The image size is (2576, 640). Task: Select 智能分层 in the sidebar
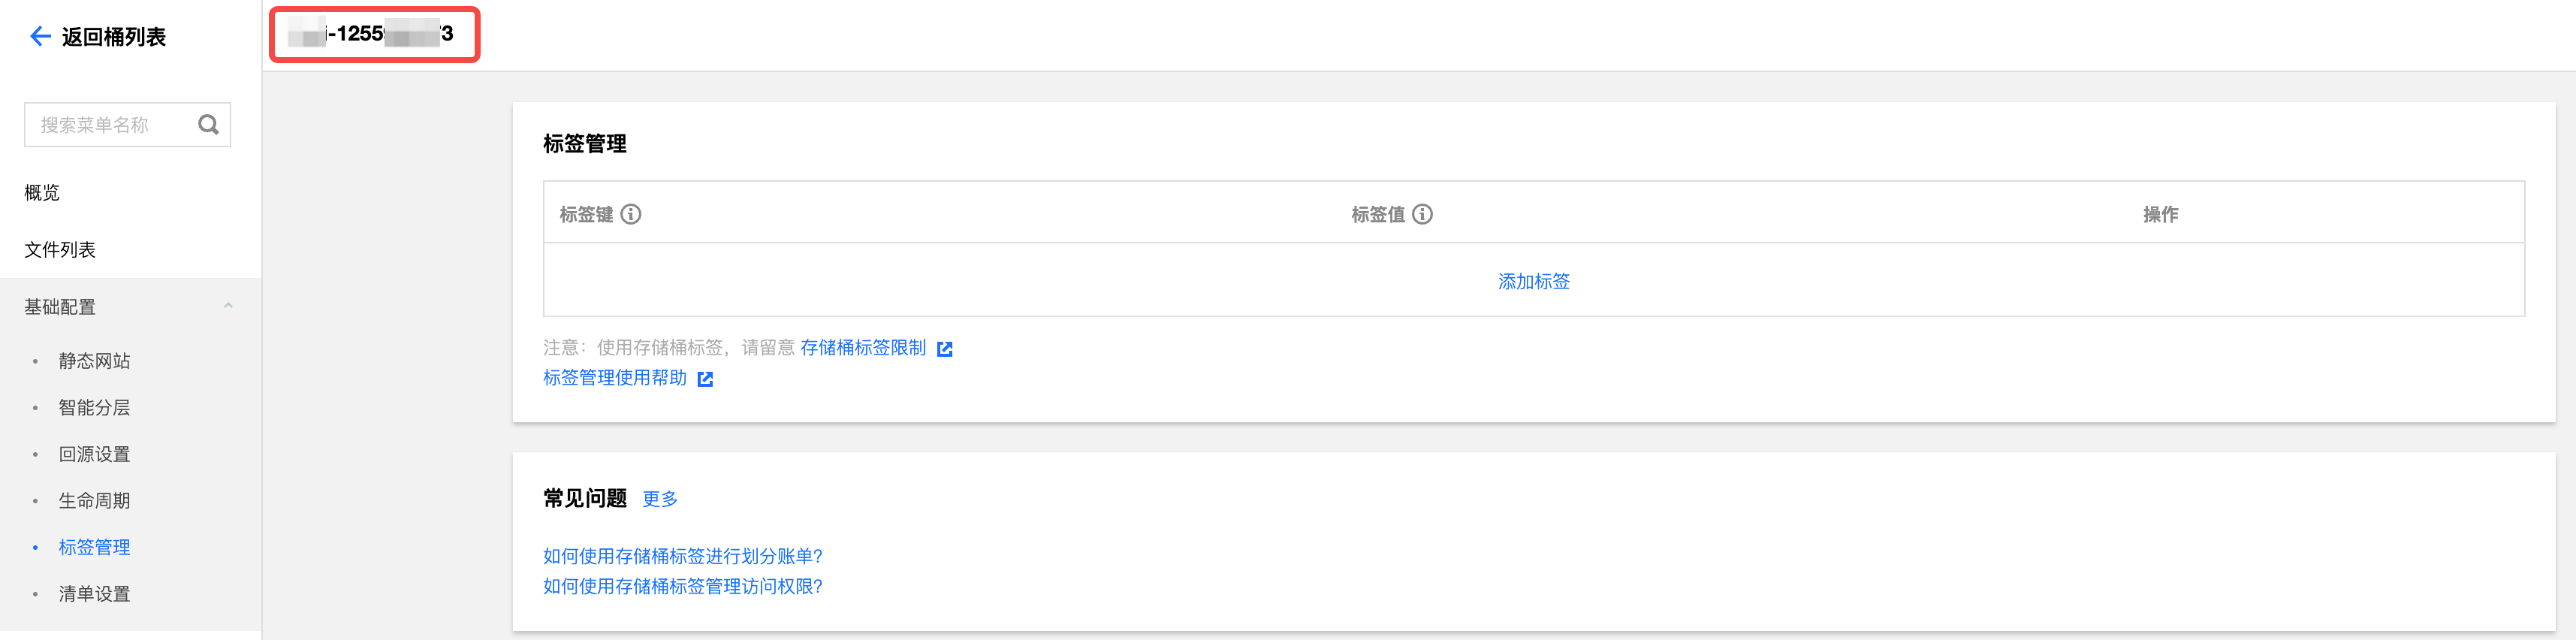click(94, 408)
